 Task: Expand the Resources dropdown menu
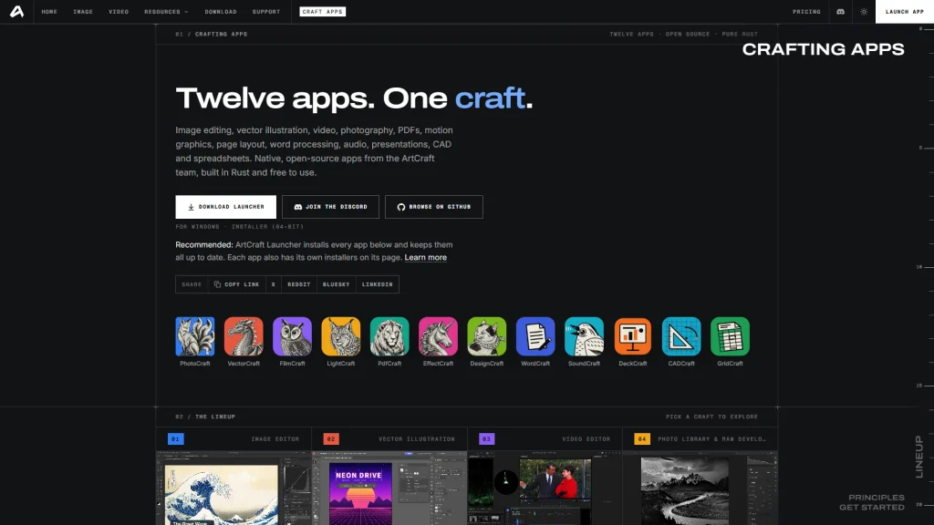pyautogui.click(x=166, y=11)
